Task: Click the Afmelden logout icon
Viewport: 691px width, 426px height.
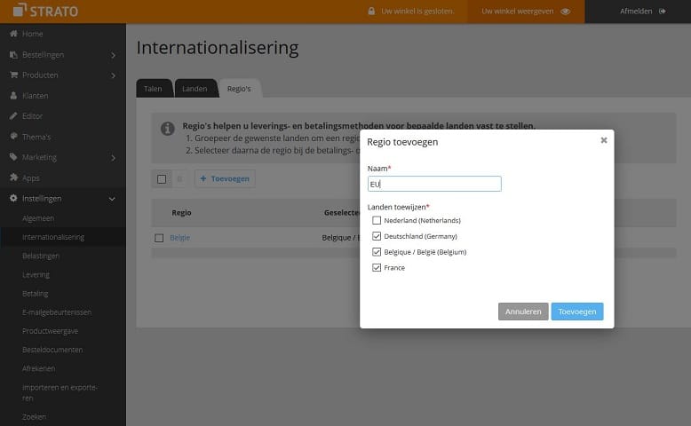Action: pyautogui.click(x=662, y=12)
